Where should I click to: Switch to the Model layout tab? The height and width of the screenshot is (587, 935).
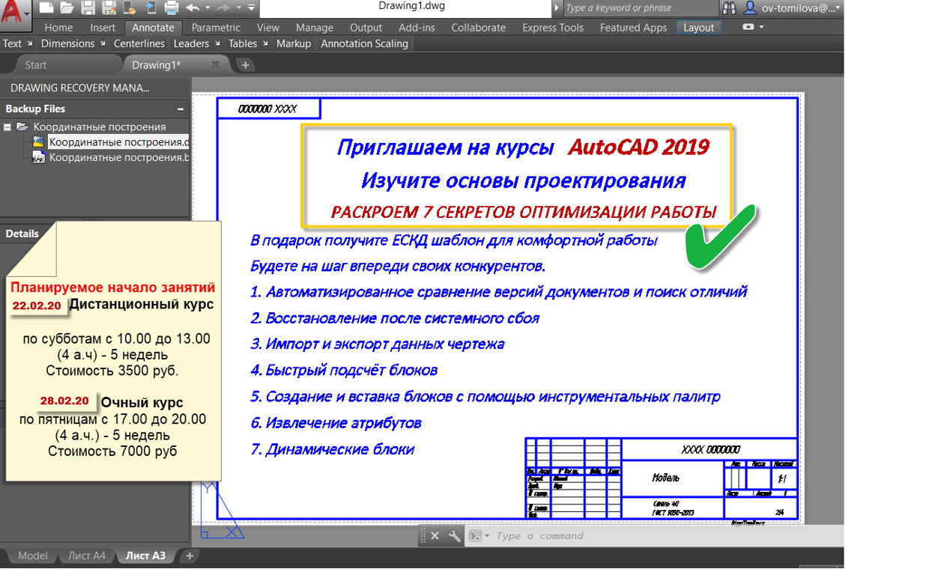pyautogui.click(x=33, y=556)
